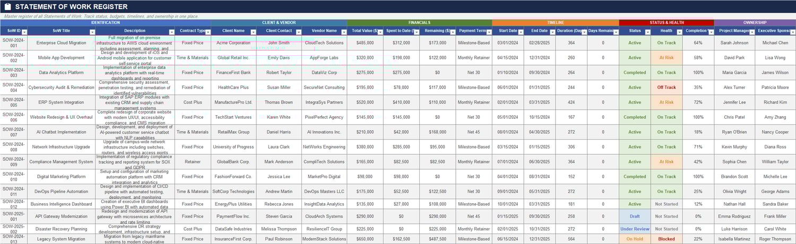Select the STATUS & HEALTH group header
This screenshot has height=244, width=796.
(667, 23)
